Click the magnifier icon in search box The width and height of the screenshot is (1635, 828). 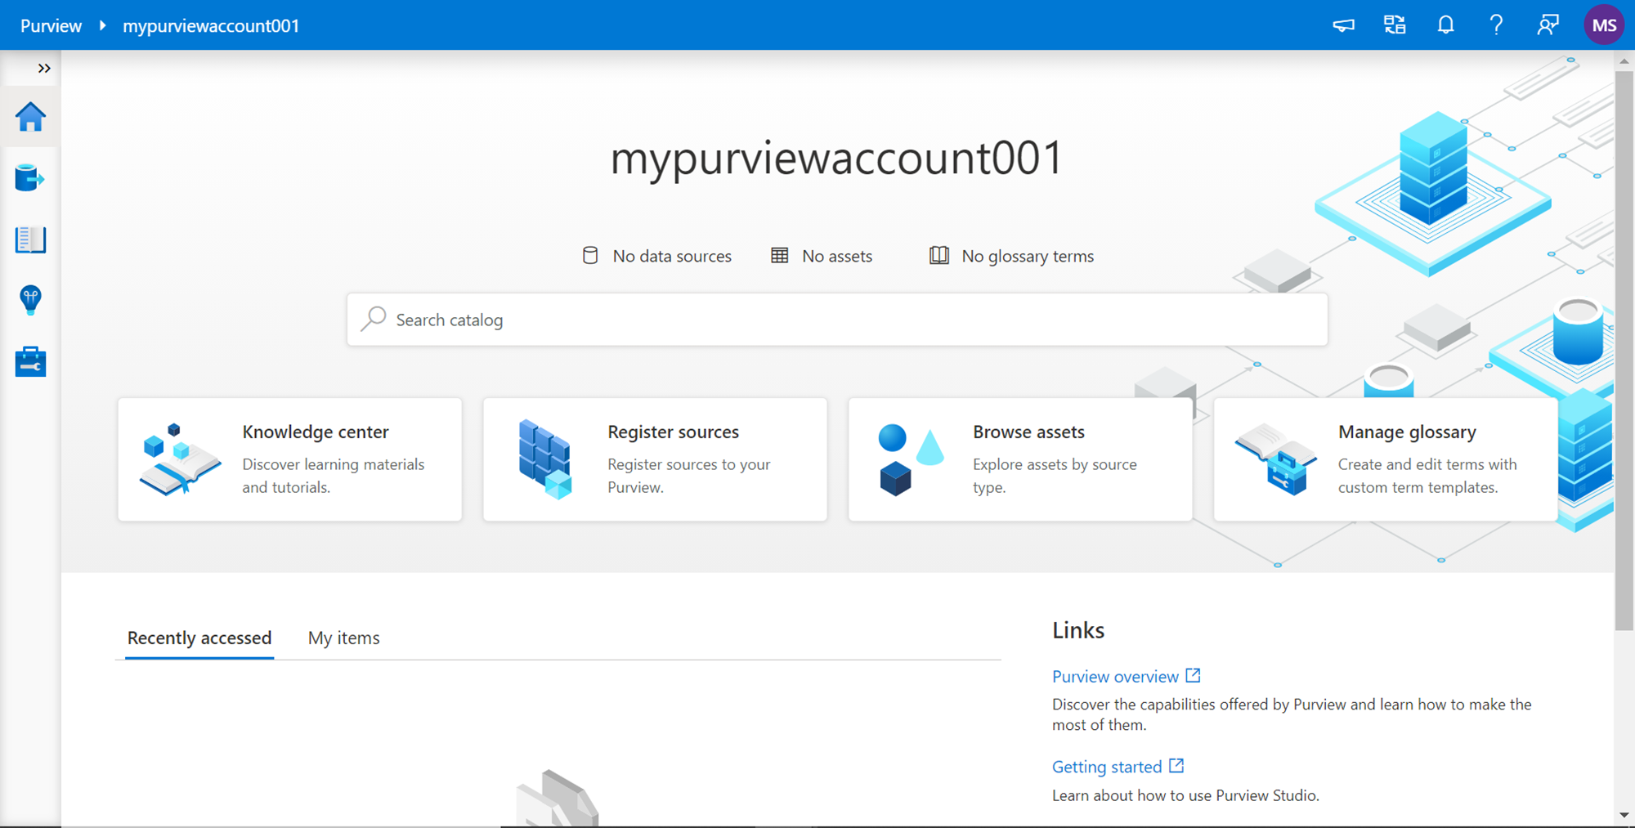click(374, 318)
